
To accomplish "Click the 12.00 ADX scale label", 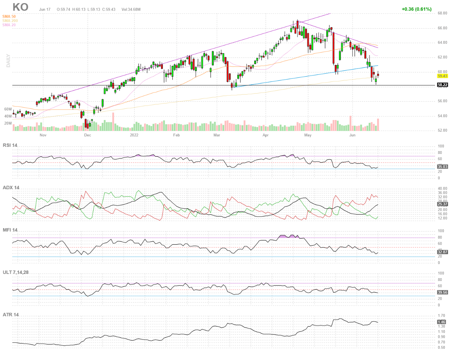I will pyautogui.click(x=442, y=218).
